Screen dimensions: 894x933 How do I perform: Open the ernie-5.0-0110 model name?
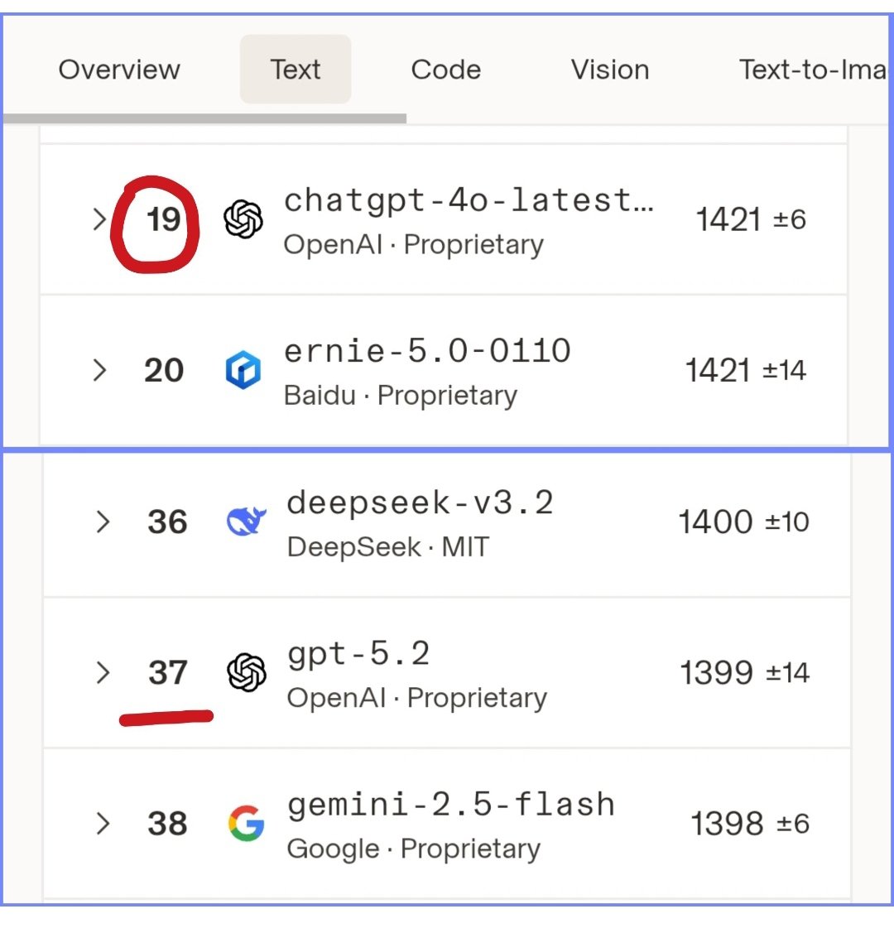[x=427, y=350]
